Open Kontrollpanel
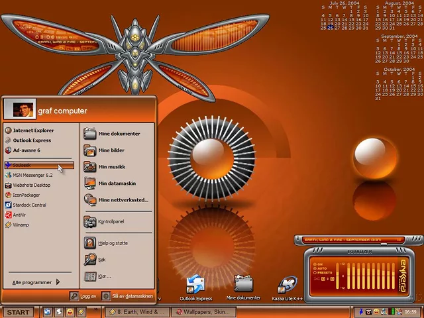Image resolution: width=424 pixels, height=318 pixels. pyautogui.click(x=104, y=221)
